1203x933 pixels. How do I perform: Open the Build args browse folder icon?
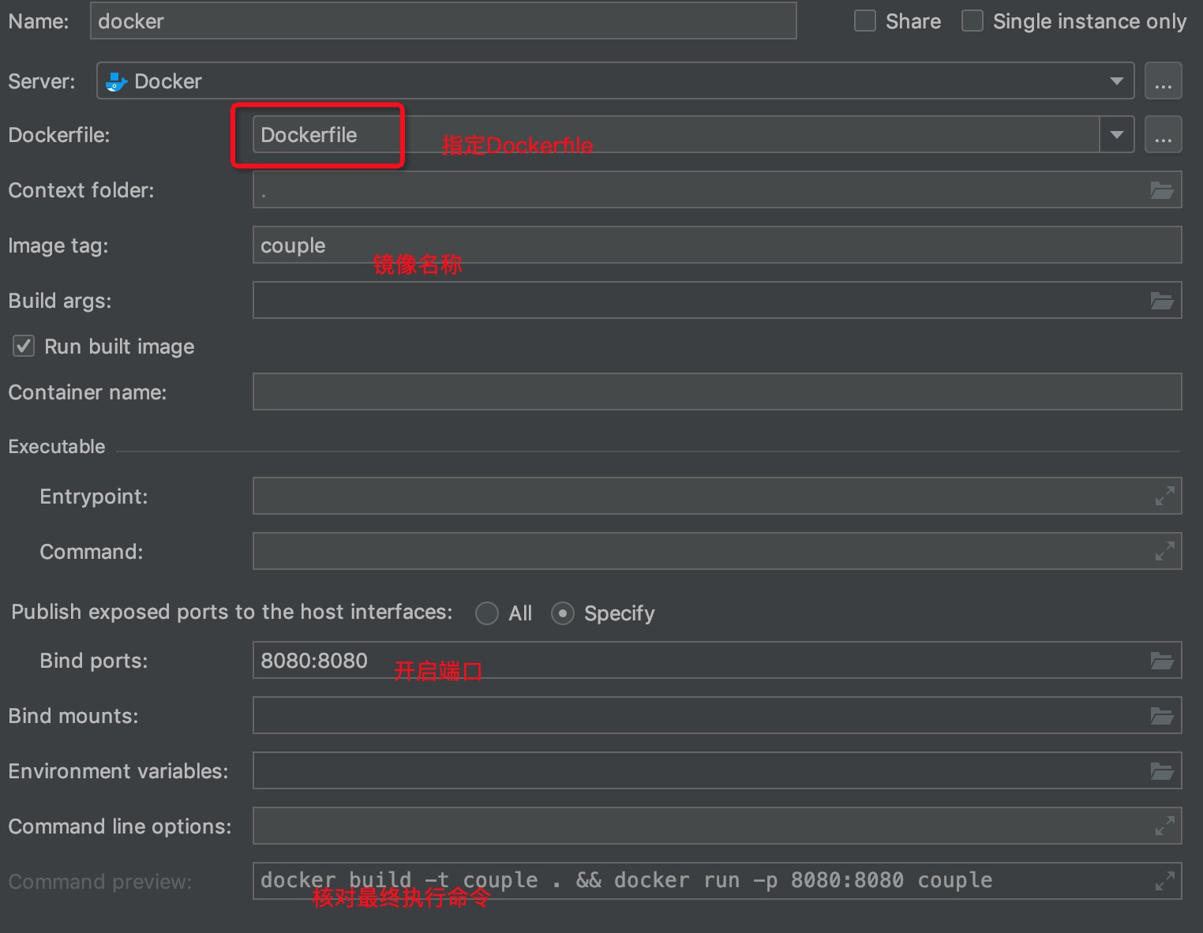1161,301
